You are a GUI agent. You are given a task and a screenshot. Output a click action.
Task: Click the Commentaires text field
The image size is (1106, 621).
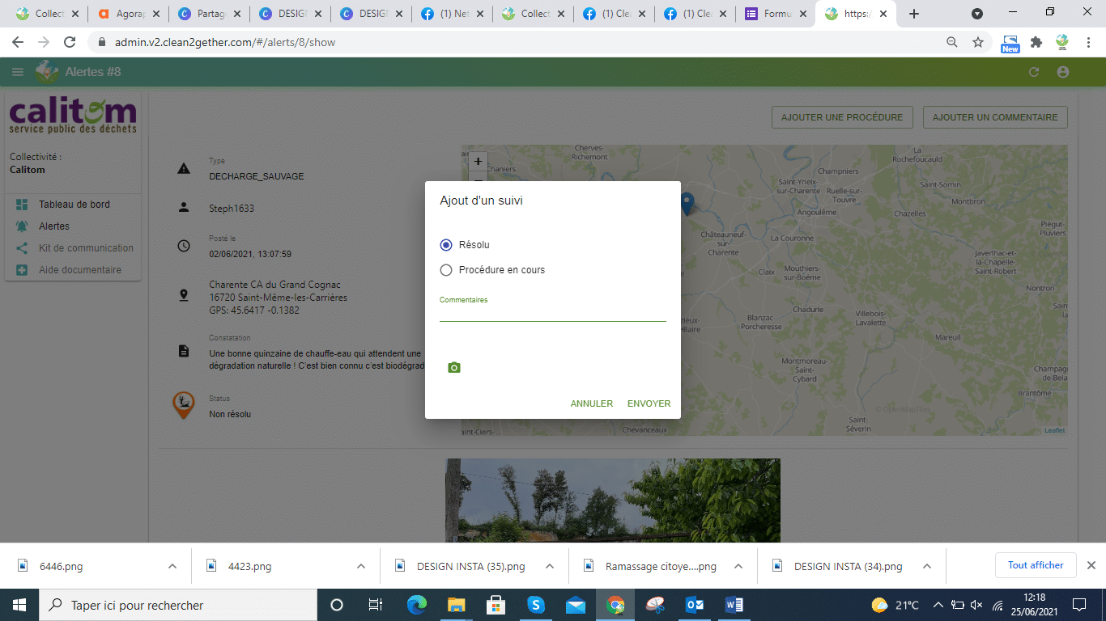click(x=552, y=312)
